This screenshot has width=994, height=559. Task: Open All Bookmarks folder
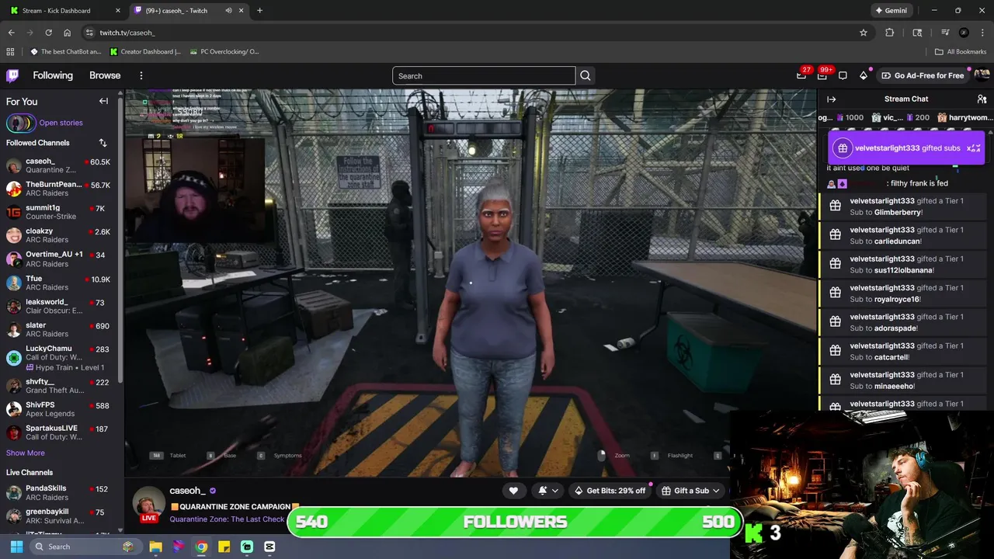(961, 51)
